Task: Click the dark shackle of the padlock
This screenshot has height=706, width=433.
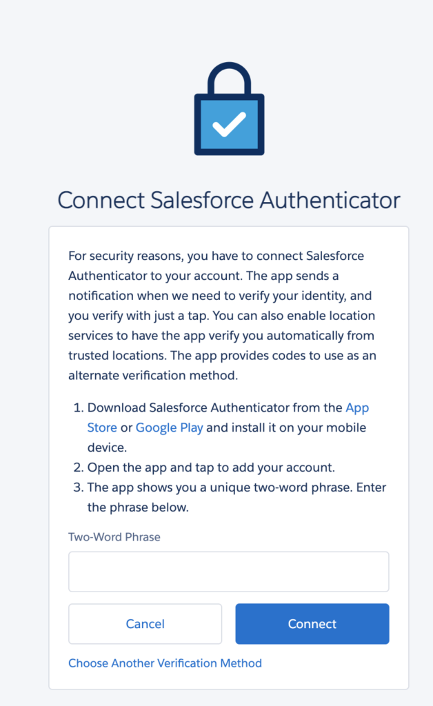Action: pyautogui.click(x=229, y=78)
